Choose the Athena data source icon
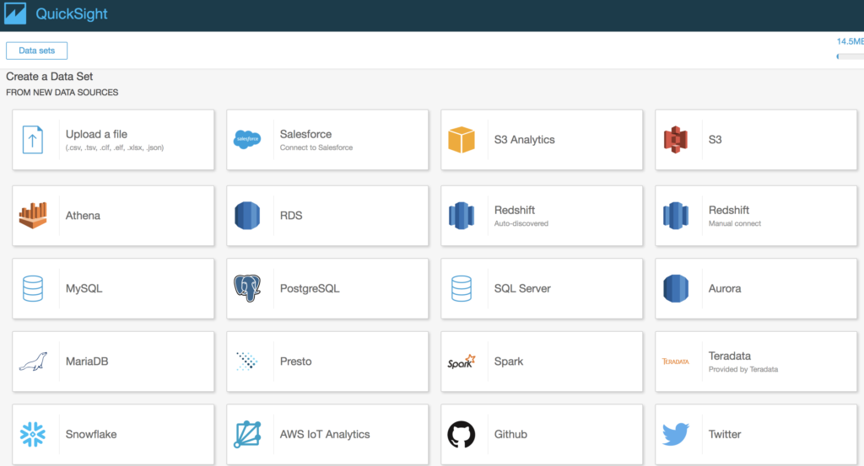 click(x=33, y=216)
